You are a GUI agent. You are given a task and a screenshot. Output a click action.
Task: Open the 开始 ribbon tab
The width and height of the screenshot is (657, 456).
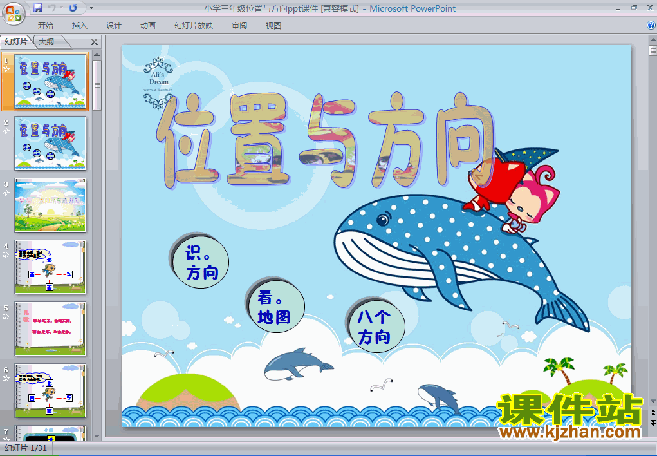click(45, 26)
